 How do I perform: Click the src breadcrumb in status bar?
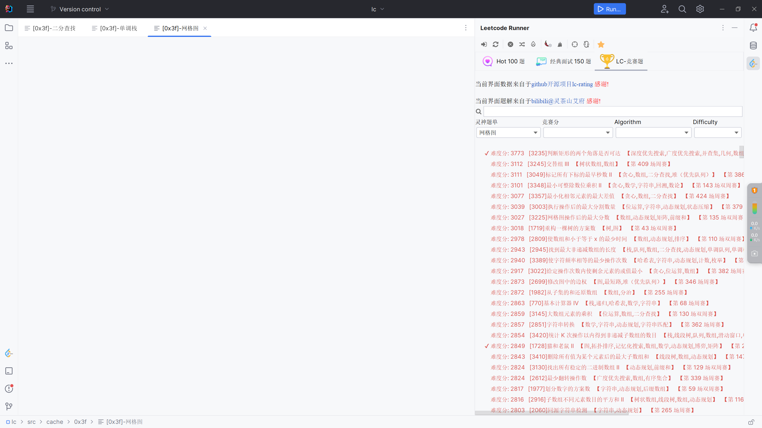click(32, 422)
